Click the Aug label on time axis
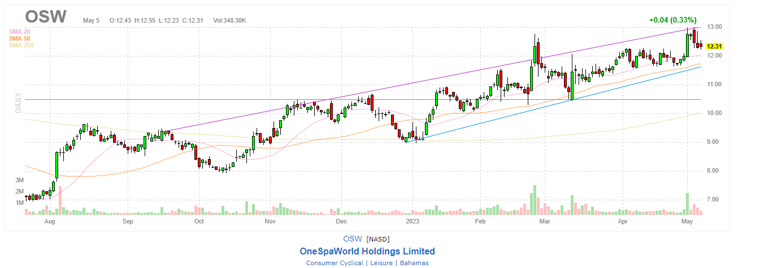 [50, 222]
